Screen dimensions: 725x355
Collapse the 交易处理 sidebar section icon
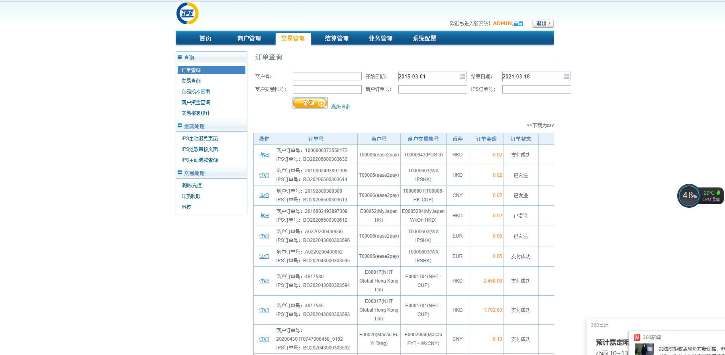click(180, 172)
